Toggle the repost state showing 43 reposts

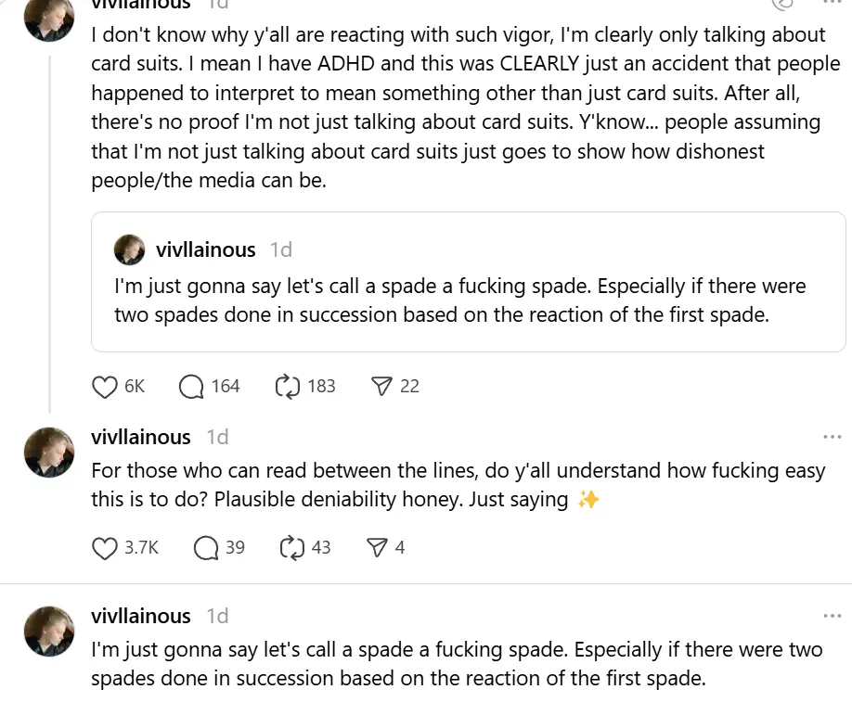click(291, 548)
